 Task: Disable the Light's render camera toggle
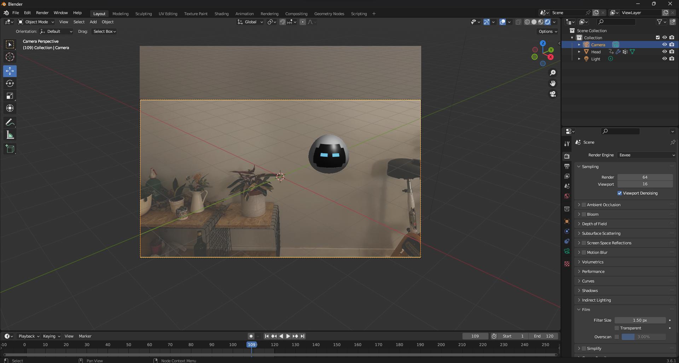[x=672, y=59]
